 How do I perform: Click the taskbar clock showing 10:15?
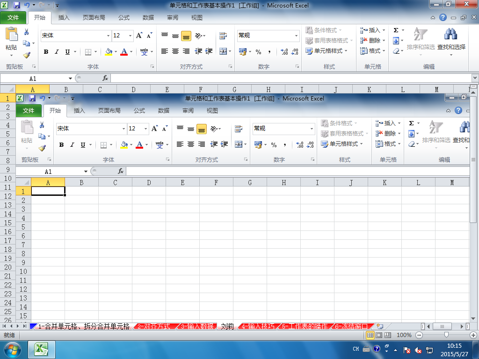tap(454, 346)
